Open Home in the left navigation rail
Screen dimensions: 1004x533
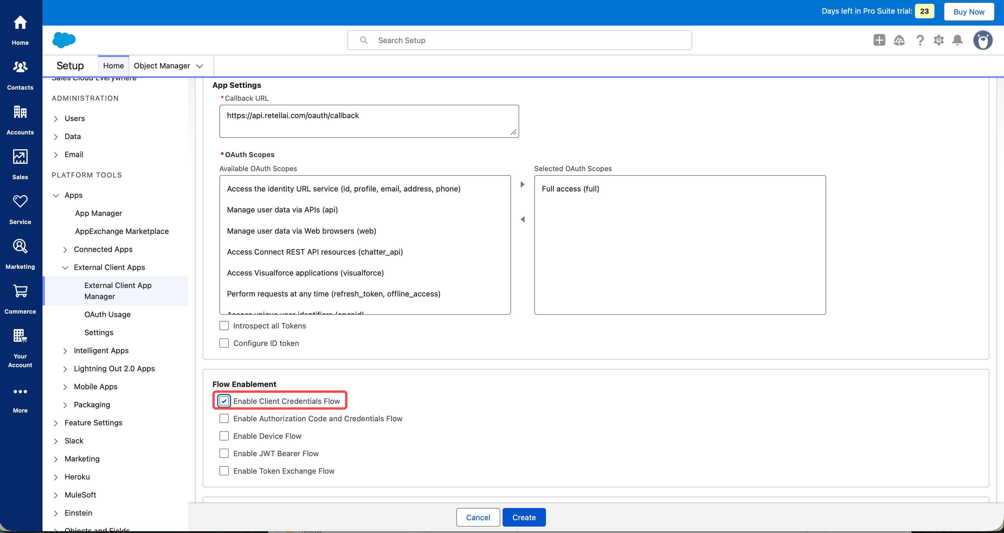coord(20,30)
